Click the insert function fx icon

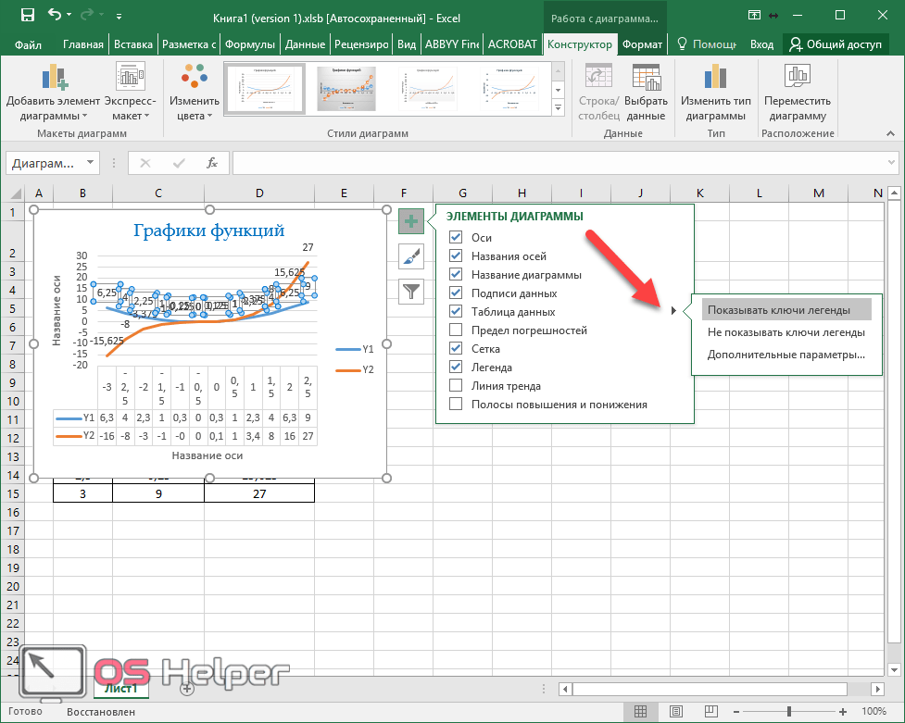click(211, 163)
